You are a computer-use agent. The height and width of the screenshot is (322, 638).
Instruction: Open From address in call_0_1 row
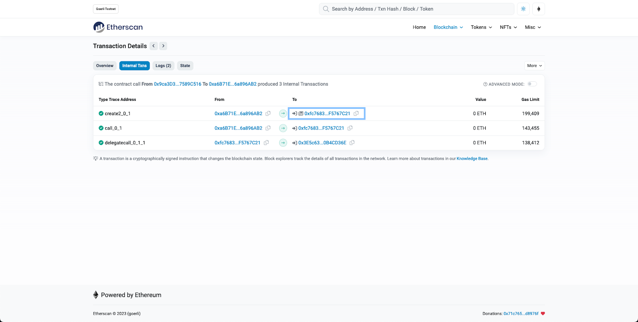coord(238,128)
